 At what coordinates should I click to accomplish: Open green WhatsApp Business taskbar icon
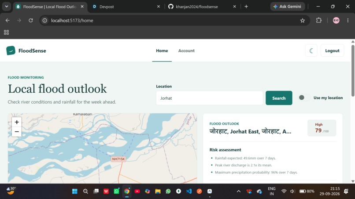click(116, 192)
